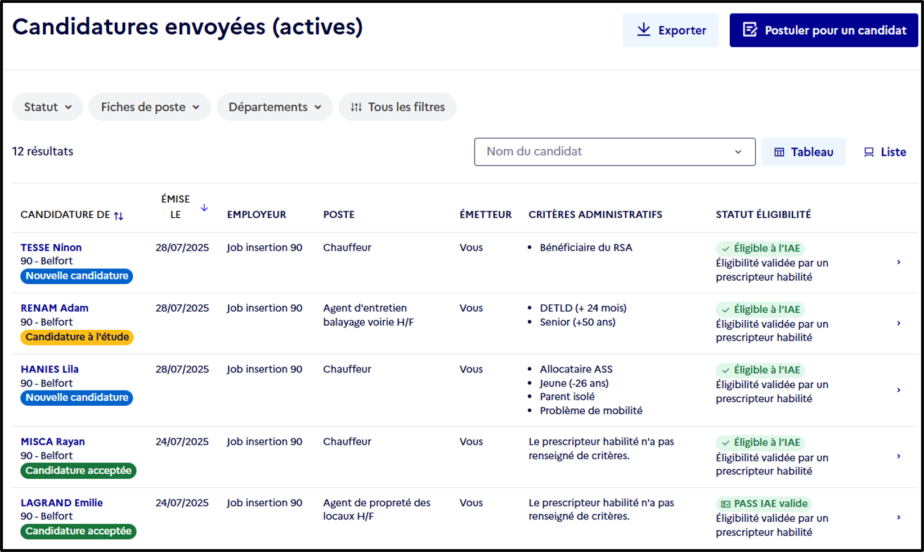Open MISCA Rayan candidate link
This screenshot has width=924, height=552.
pos(53,442)
